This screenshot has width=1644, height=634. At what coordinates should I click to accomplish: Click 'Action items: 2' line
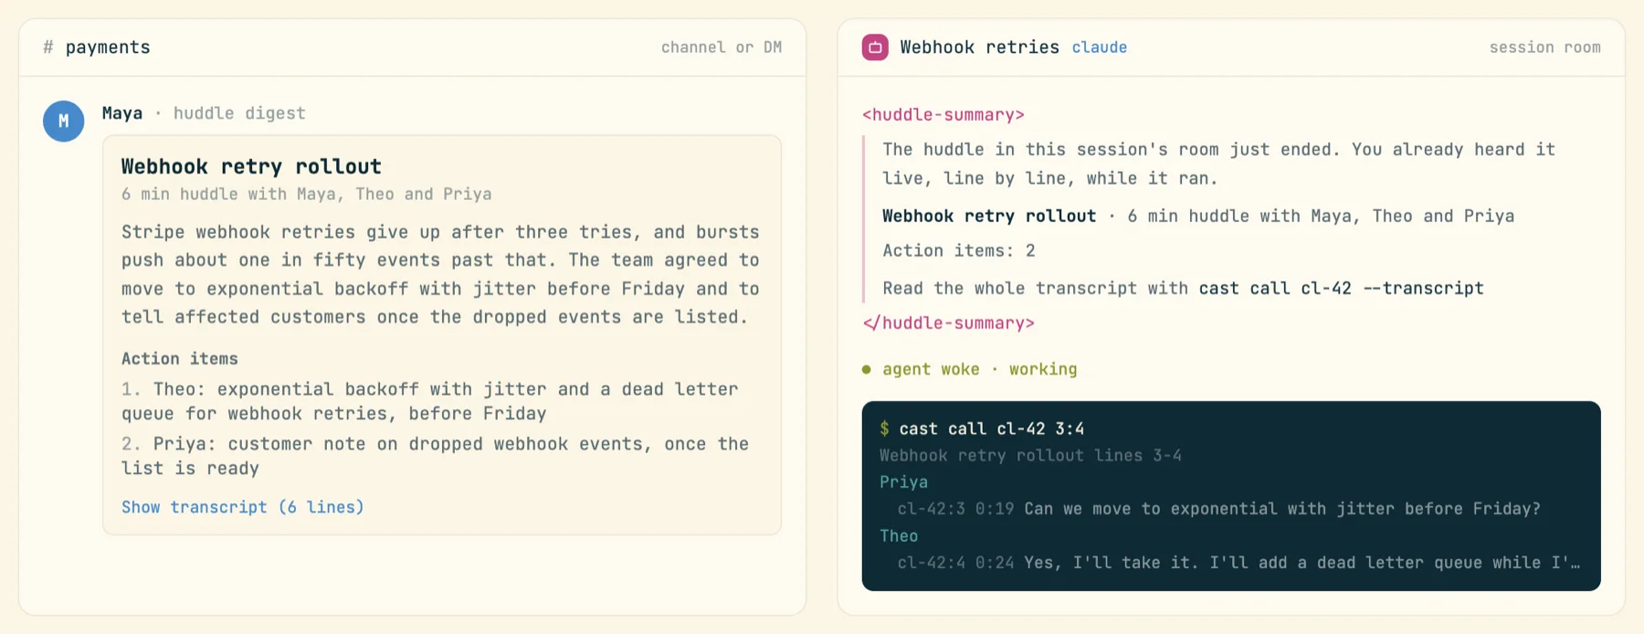click(x=959, y=251)
